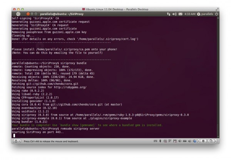Toggle Parallels full screen mode icon
This screenshot has width=231, height=160.
point(217,9)
